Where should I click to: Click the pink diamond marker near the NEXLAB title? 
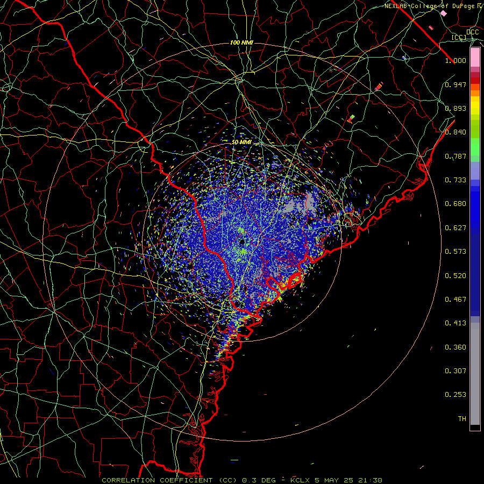point(444,13)
